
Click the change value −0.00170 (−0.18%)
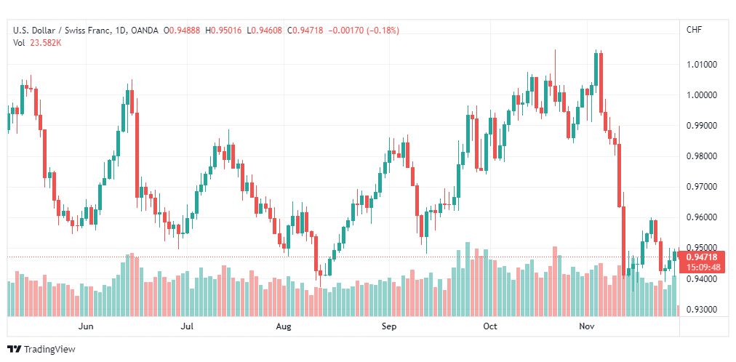point(364,30)
